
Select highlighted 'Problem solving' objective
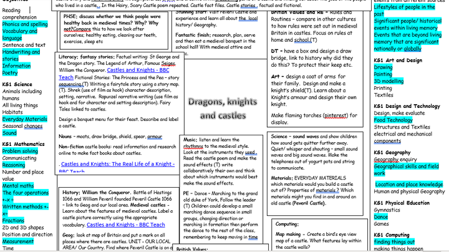pos(20,151)
